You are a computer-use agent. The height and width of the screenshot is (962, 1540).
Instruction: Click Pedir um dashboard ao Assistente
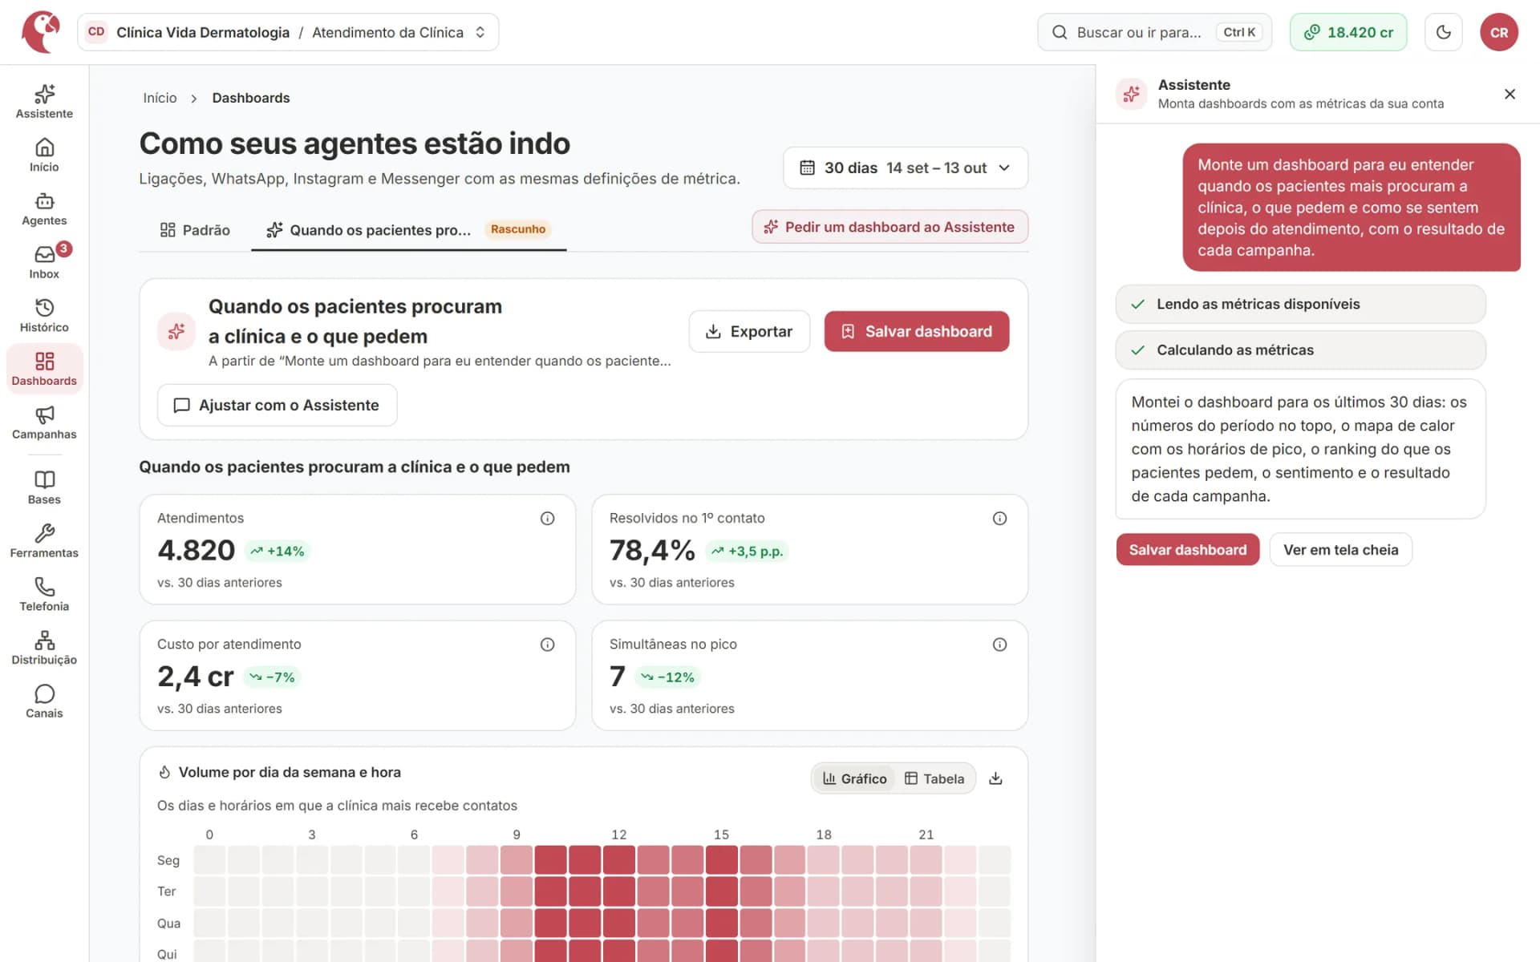[890, 227]
